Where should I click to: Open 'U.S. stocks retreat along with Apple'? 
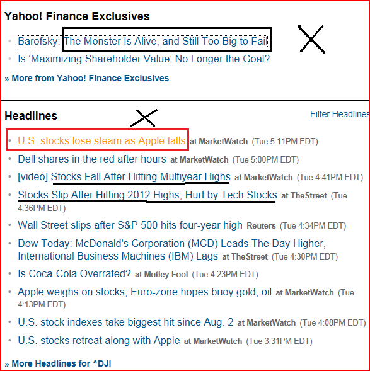coord(99,341)
